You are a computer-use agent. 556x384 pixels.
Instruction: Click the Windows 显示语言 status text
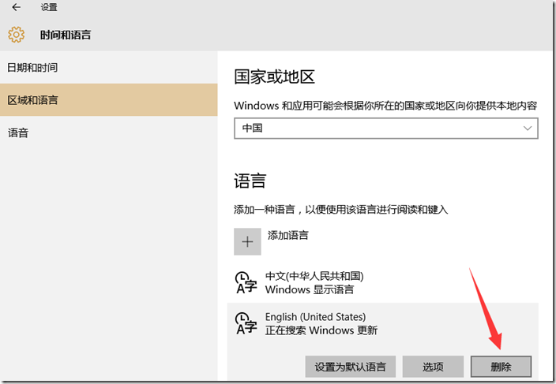(x=310, y=289)
